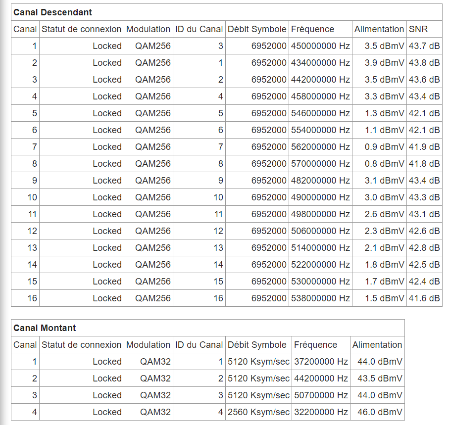
Task: Select power value '3.3 dBmV'
Action: pos(384,96)
